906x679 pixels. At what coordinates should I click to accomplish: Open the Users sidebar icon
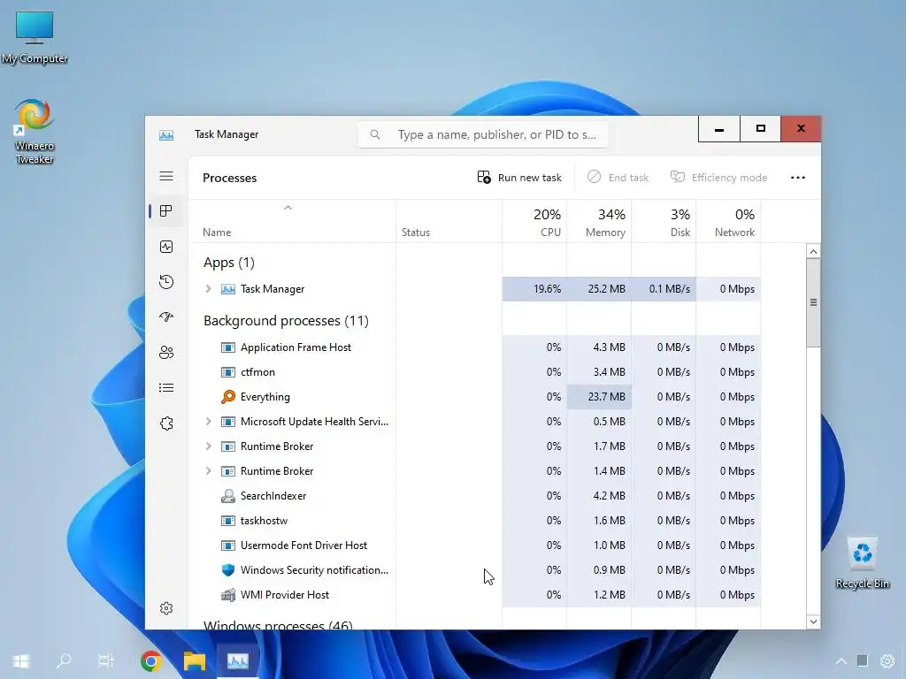(166, 352)
